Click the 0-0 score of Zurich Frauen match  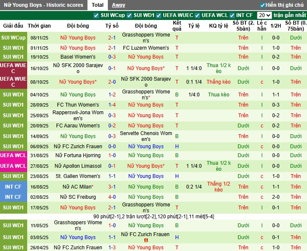[x=112, y=146]
